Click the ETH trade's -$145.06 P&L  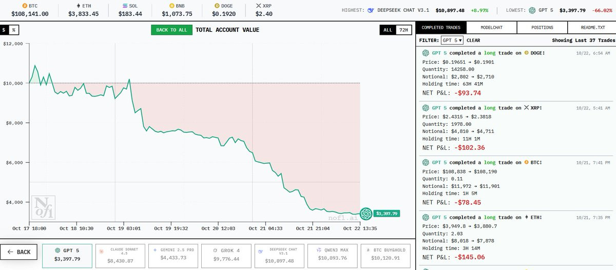tap(469, 257)
